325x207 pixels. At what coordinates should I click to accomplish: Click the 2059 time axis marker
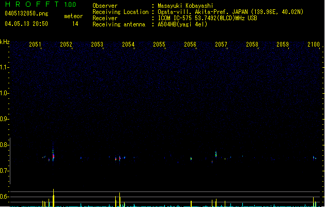tap(283, 45)
